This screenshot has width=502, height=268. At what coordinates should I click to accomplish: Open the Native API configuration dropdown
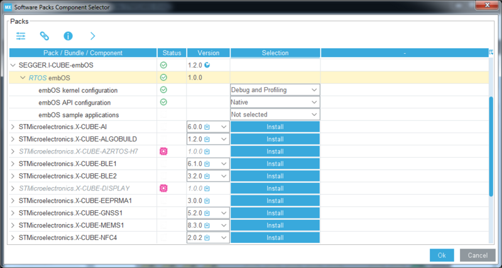275,102
